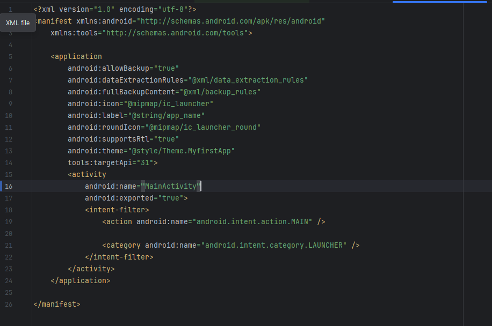Viewport: 492px width, 326px height.
Task: Select the "31" targetApi value
Action: pyautogui.click(x=145, y=163)
